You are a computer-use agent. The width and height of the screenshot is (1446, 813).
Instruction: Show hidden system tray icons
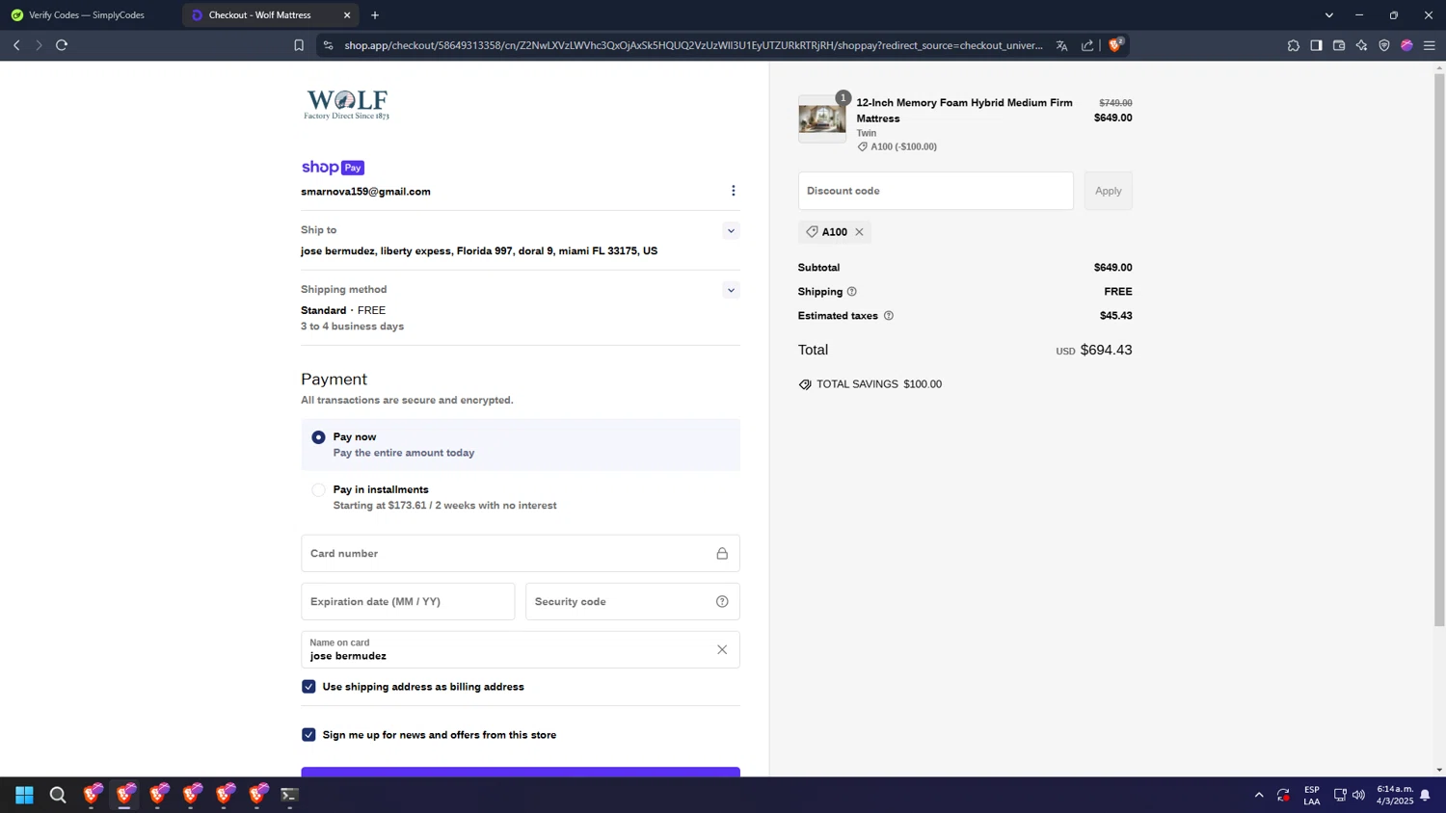pyautogui.click(x=1259, y=796)
